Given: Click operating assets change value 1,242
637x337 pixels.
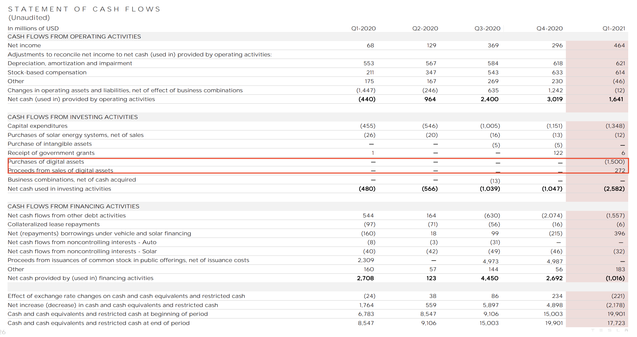Looking at the screenshot, I should pos(556,90).
